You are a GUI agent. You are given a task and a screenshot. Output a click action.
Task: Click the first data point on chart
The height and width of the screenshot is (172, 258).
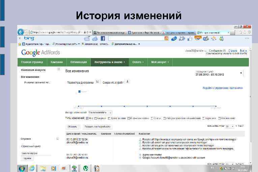coord(79,106)
